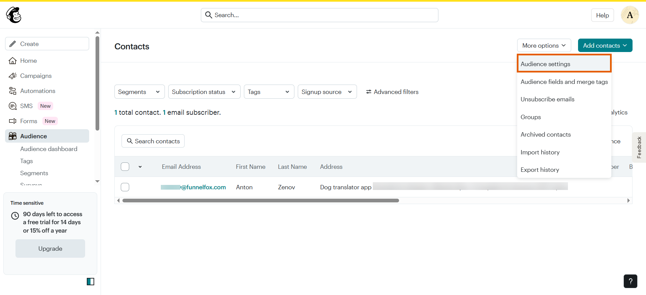Click the '1 total contact' count text

(138, 112)
